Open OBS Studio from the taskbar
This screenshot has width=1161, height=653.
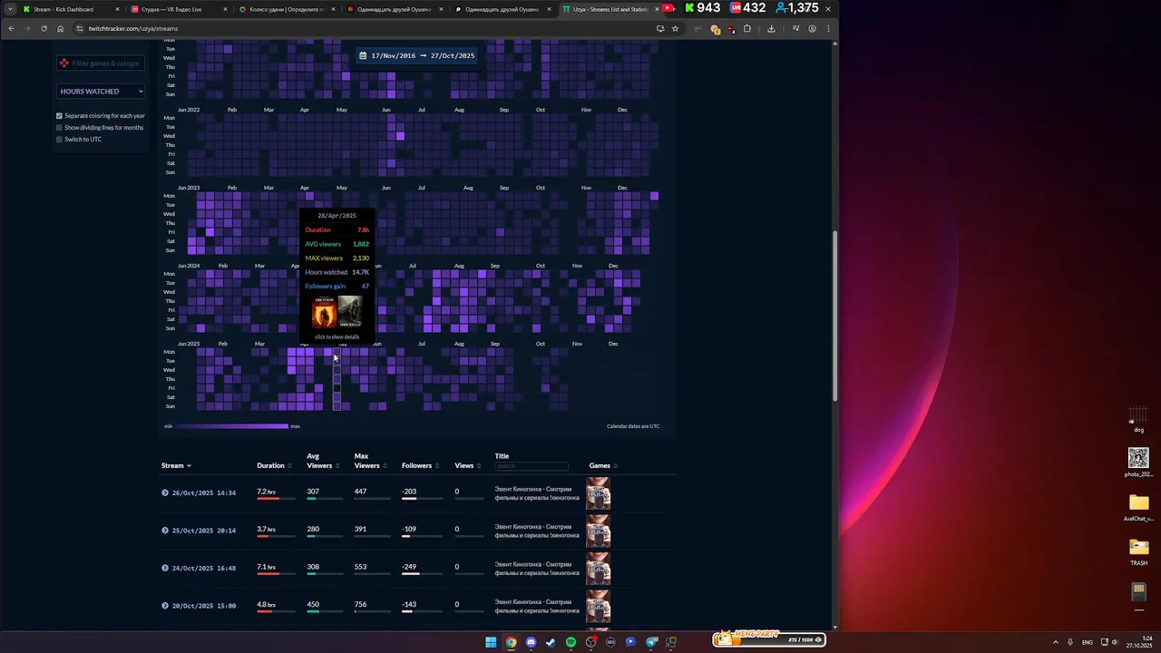(x=590, y=642)
